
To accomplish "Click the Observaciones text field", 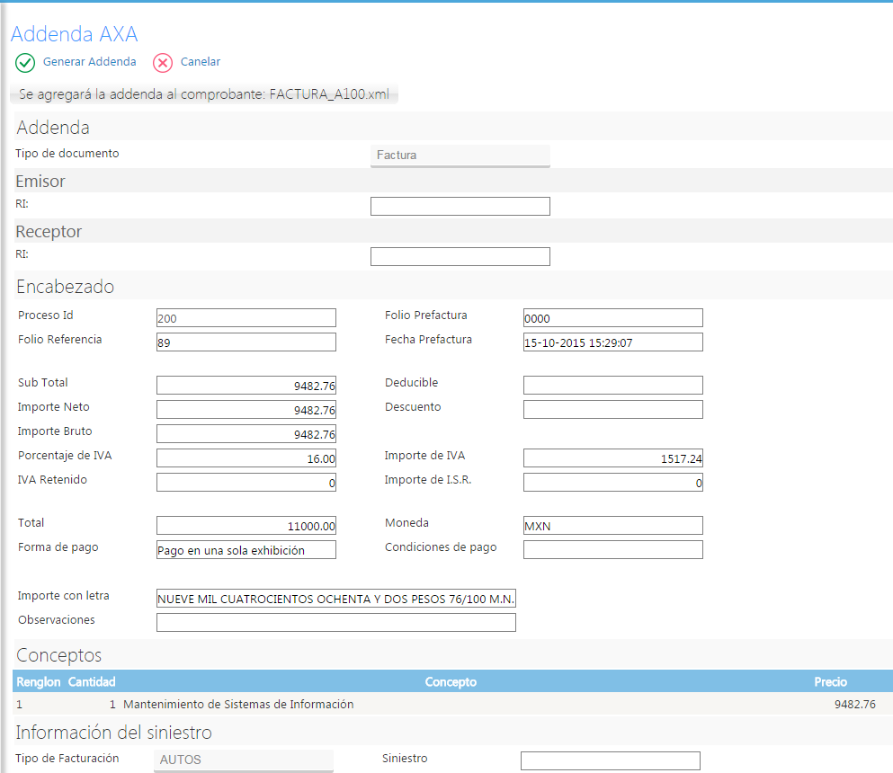I will pos(335,623).
